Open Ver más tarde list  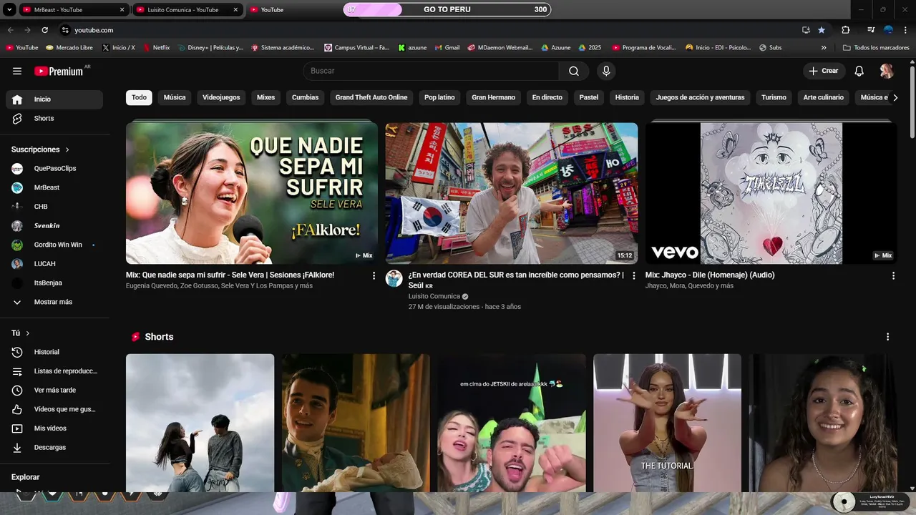(54, 390)
